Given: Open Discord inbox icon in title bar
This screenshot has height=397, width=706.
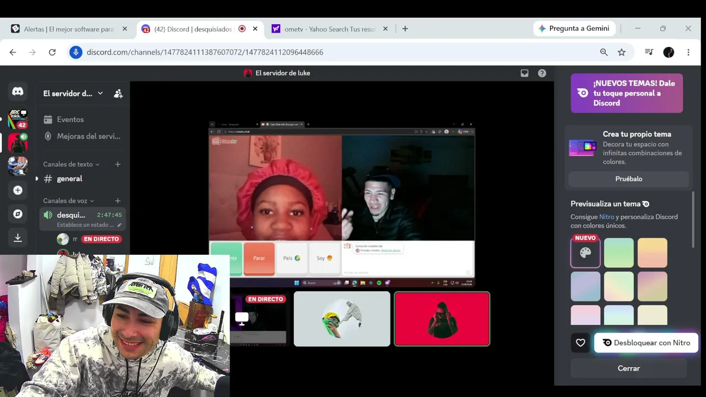Looking at the screenshot, I should click(525, 73).
